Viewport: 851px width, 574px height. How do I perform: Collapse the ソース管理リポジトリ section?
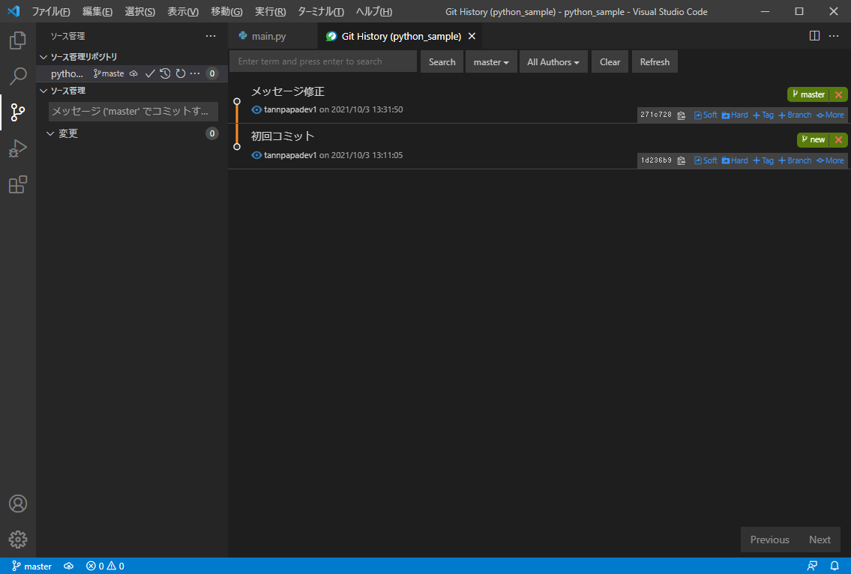(x=43, y=57)
